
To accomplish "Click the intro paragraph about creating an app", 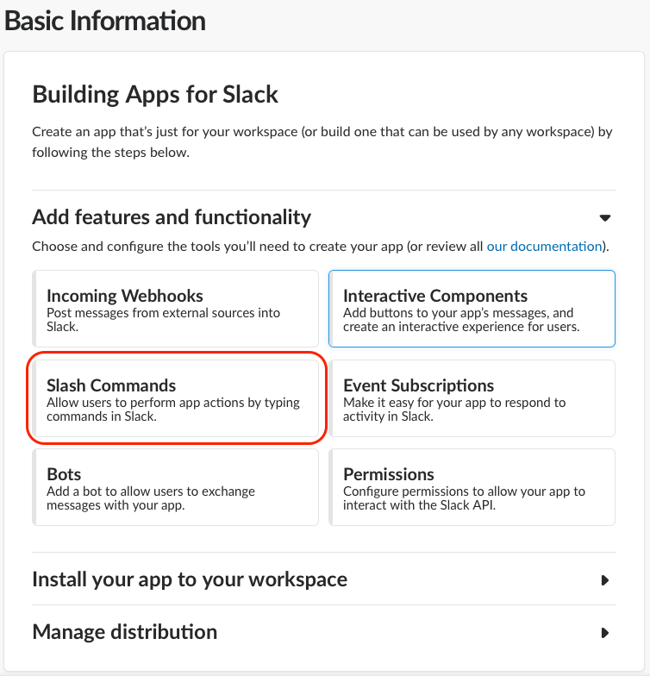I will tap(321, 142).
